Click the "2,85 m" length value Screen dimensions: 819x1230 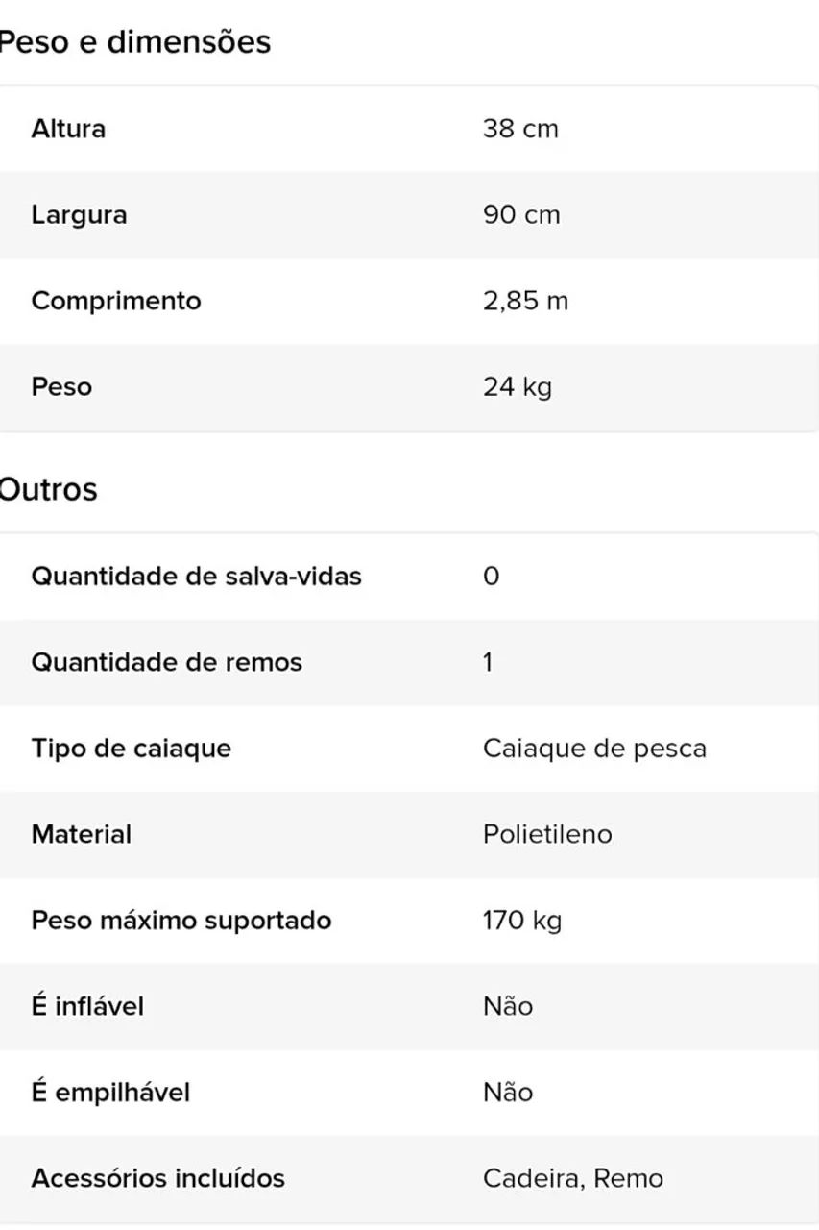click(525, 301)
